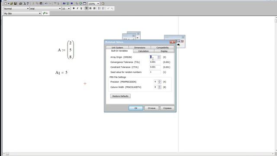The width and height of the screenshot is (277, 156).
Task: Click the subscript formatting icon
Action: [x=112, y=8]
